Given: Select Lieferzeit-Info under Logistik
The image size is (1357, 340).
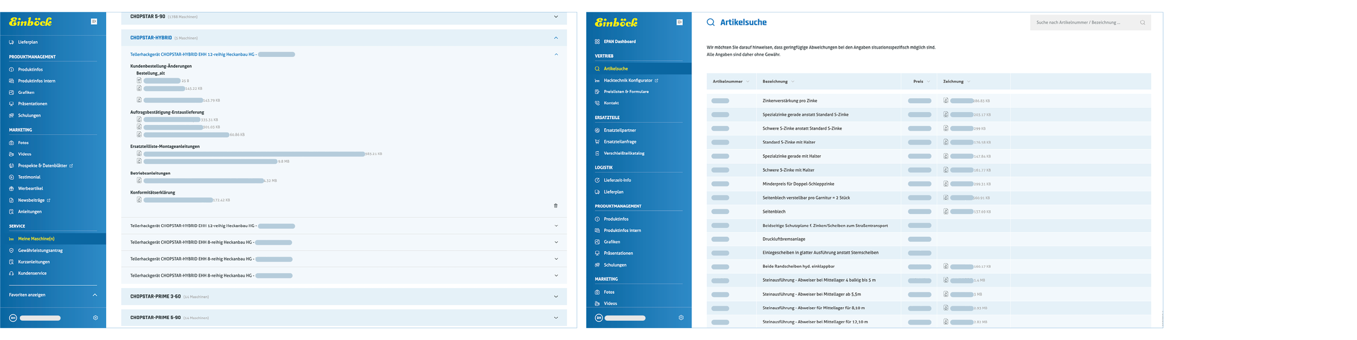Looking at the screenshot, I should [x=617, y=180].
